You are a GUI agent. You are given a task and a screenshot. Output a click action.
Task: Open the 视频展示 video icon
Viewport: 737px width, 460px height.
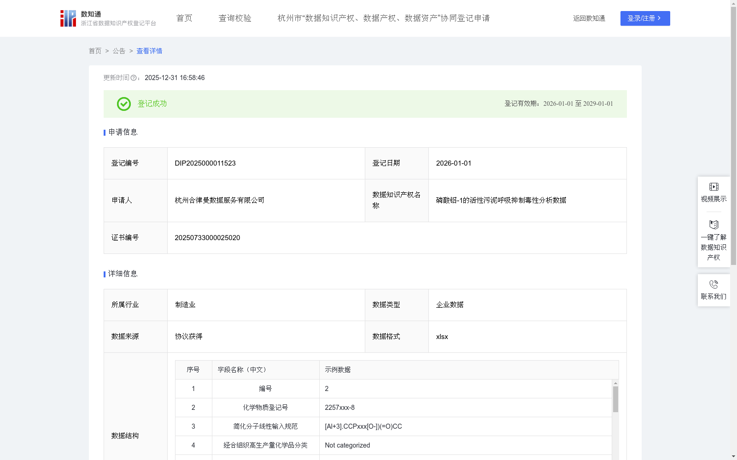click(x=714, y=187)
